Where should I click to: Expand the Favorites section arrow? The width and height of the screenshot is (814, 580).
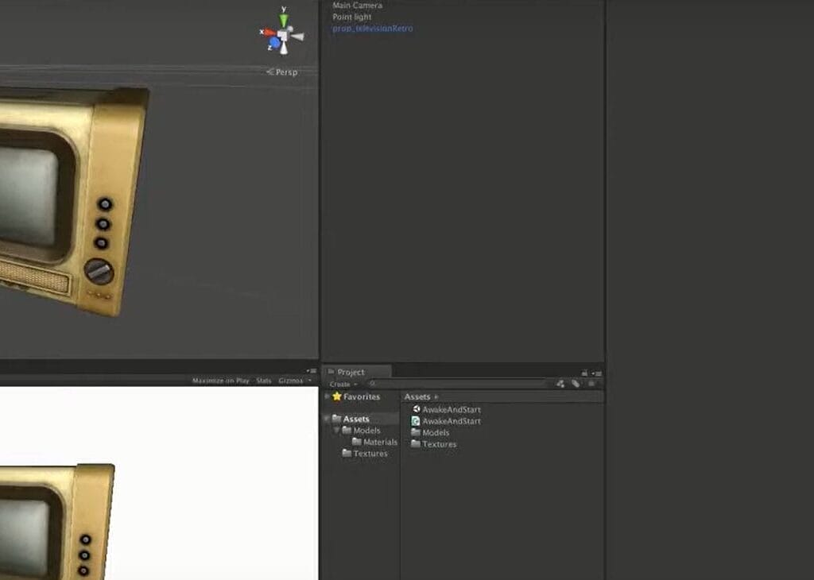click(327, 396)
